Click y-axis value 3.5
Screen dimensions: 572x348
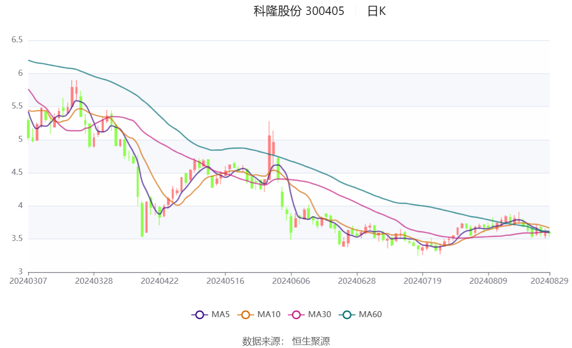coord(17,239)
